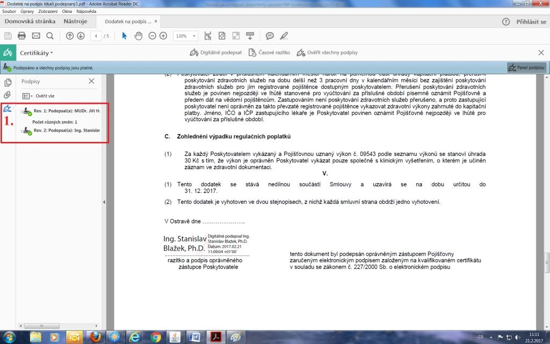
Task: Open the search magnifier tool
Action: 50,36
